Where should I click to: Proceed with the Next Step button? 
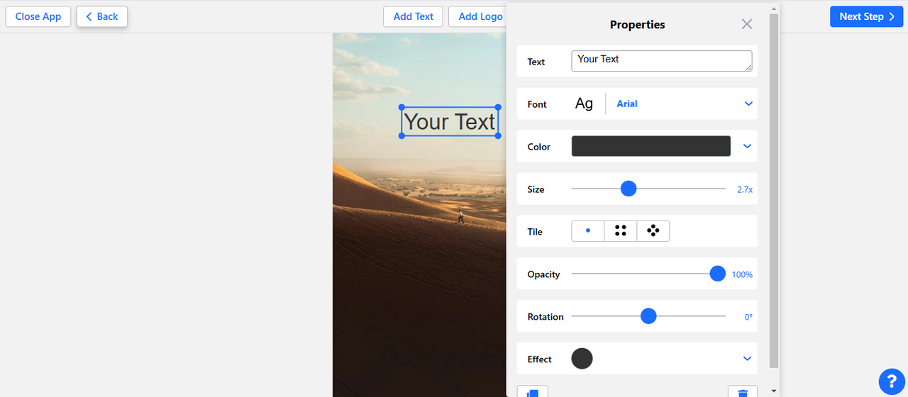click(867, 16)
